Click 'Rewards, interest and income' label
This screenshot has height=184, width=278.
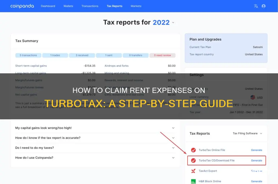pyautogui.click(x=124, y=80)
